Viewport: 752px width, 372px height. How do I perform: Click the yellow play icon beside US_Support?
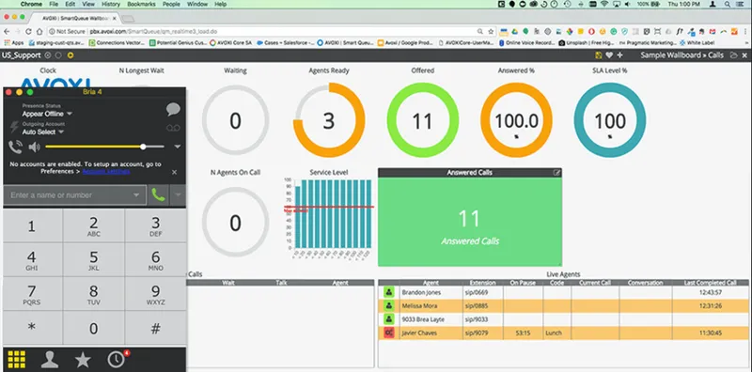coord(70,55)
